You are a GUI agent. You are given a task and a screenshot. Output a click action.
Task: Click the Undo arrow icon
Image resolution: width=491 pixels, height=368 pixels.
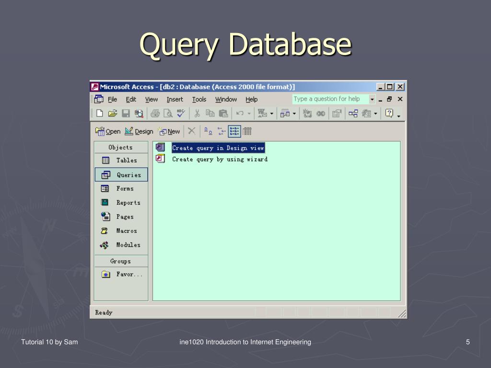pyautogui.click(x=240, y=114)
